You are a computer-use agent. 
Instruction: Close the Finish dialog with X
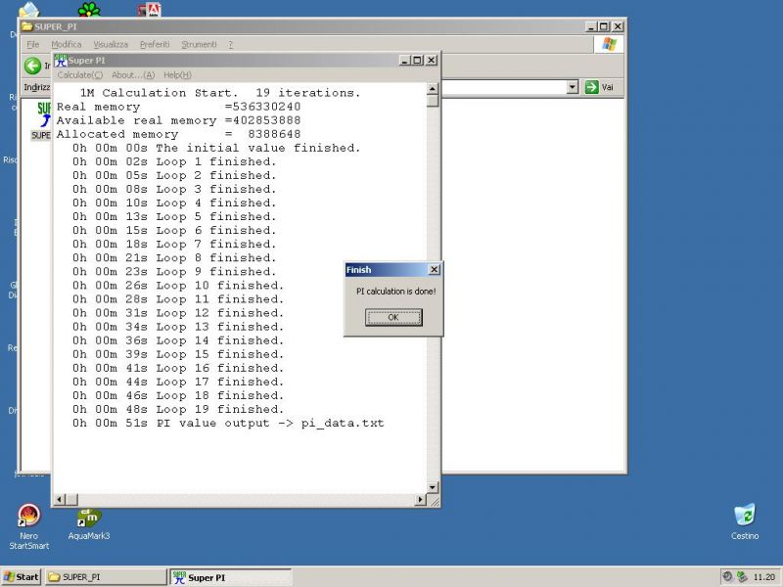[434, 270]
